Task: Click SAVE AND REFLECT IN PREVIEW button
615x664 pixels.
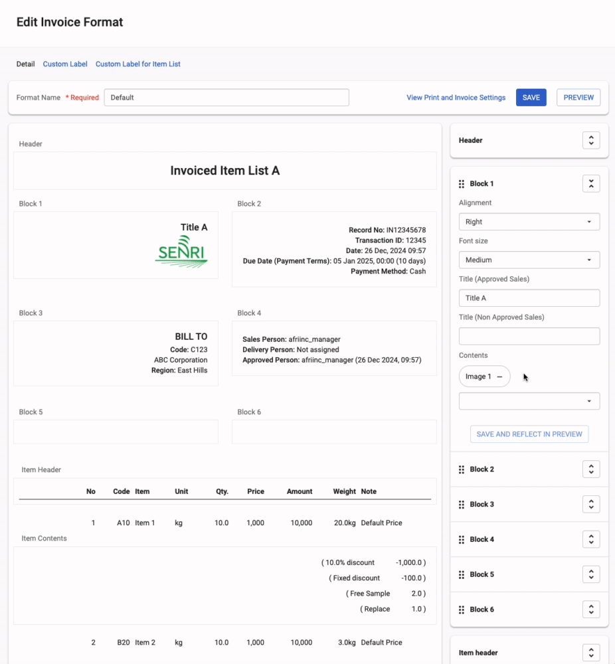Action: coord(529,434)
